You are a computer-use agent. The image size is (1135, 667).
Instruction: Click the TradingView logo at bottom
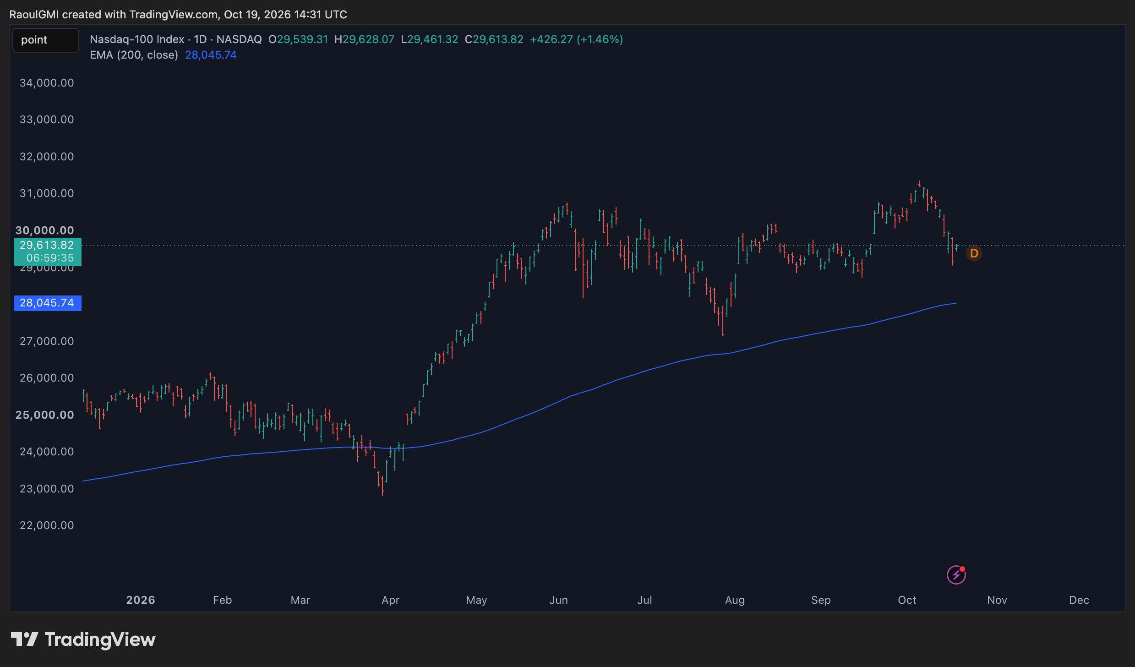coord(83,640)
